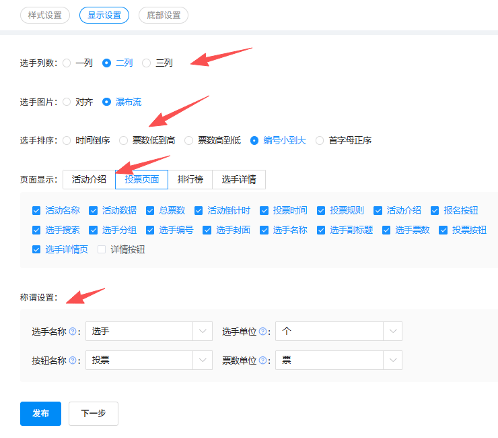
Task: Expand 票数单位 dropdown arrow
Action: pos(393,360)
